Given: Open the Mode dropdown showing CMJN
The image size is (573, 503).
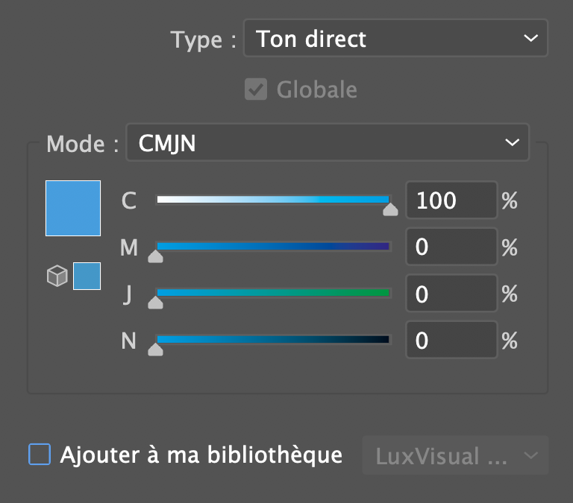Looking at the screenshot, I should [328, 142].
